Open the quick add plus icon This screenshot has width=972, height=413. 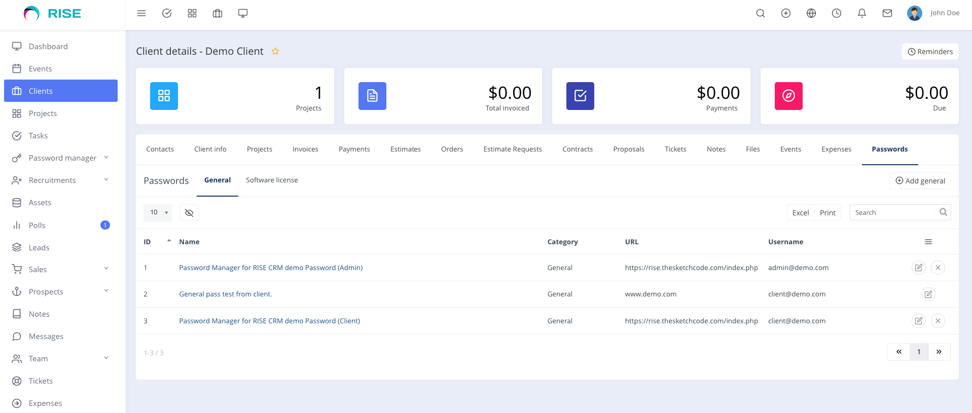point(785,13)
